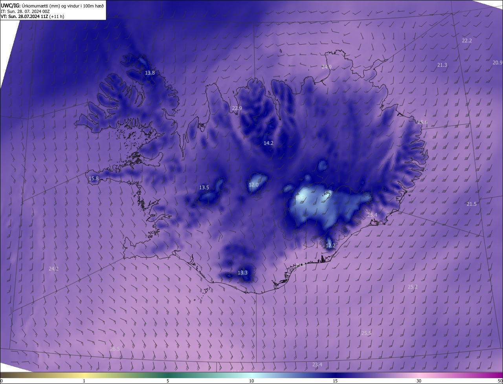Click the map value '13.5'

tap(204, 187)
